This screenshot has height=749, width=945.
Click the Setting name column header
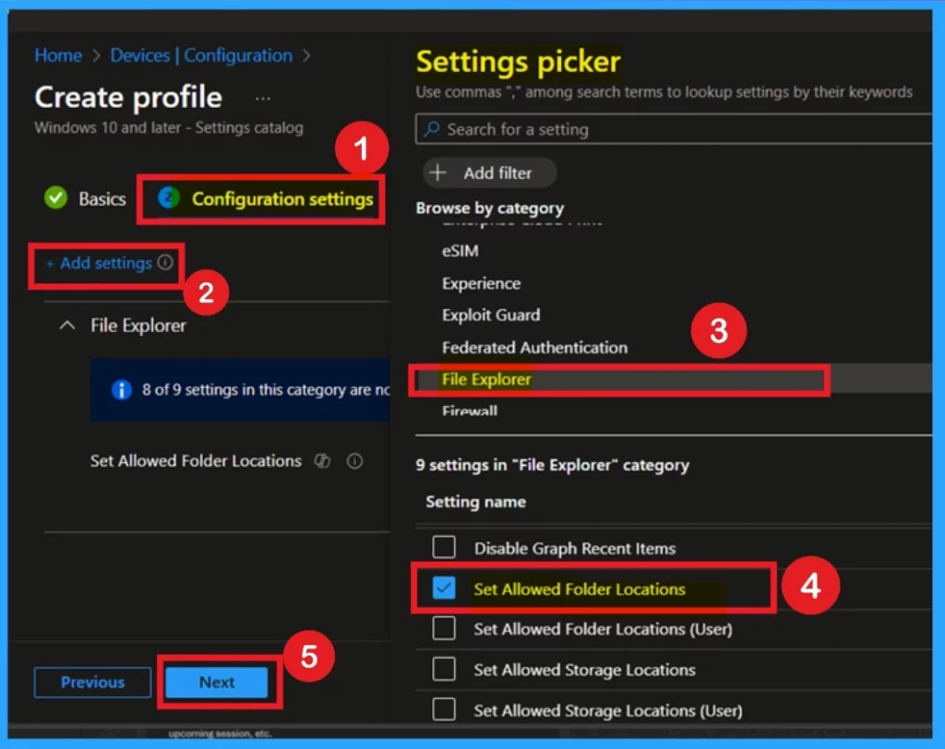coord(476,502)
